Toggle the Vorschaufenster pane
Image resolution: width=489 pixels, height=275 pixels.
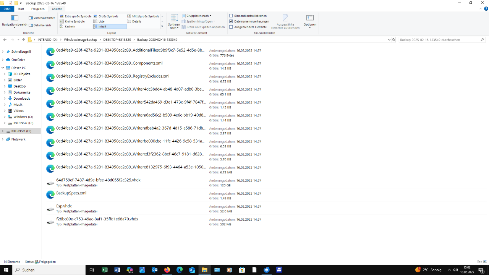coord(42,18)
